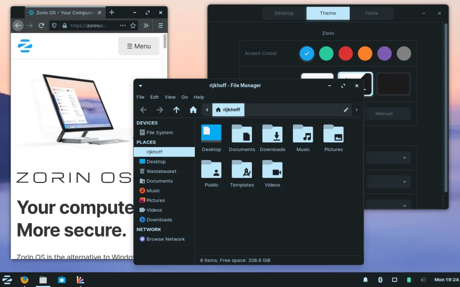
Task: Open the browser hamburger menu
Action: tap(161, 25)
